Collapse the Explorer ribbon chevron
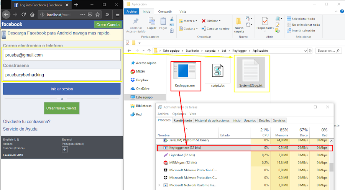 click(x=336, y=11)
